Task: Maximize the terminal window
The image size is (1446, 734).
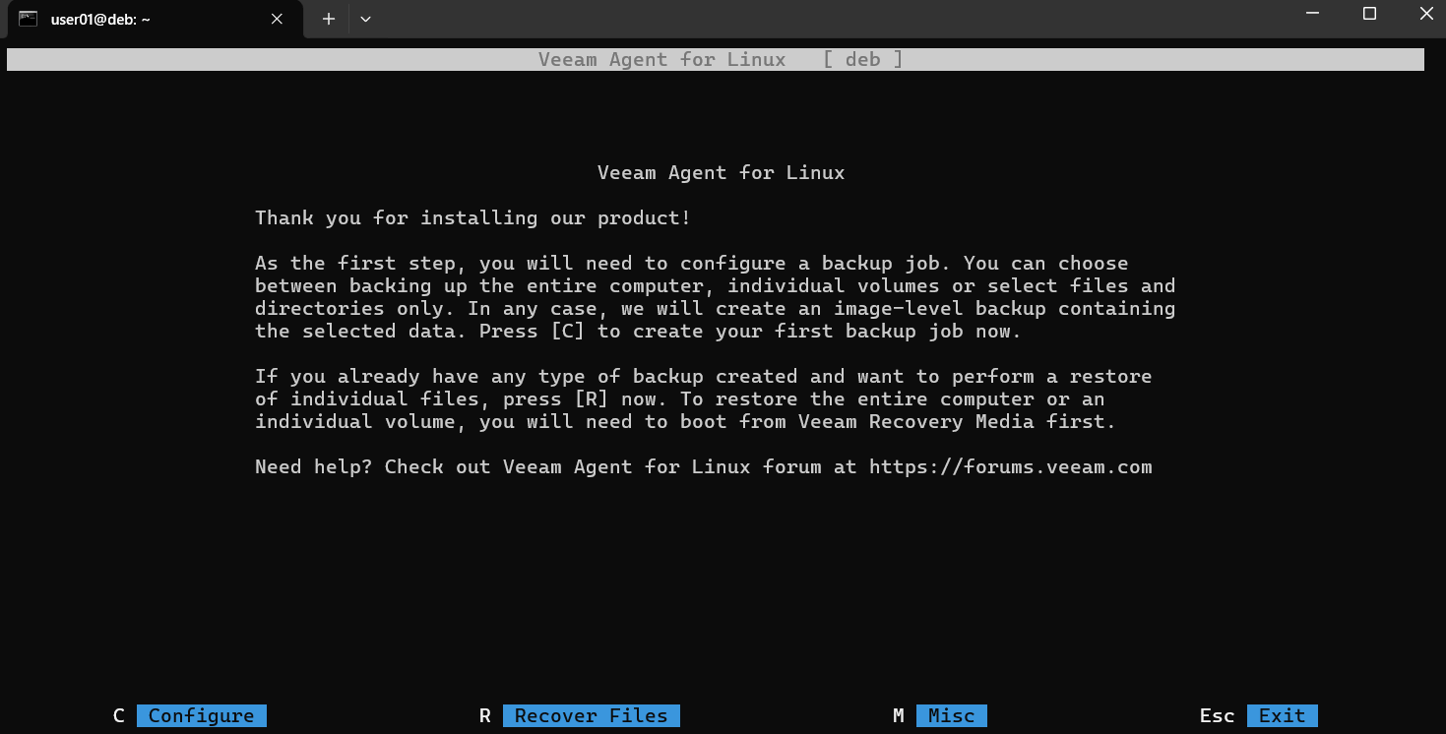Action: pyautogui.click(x=1369, y=14)
